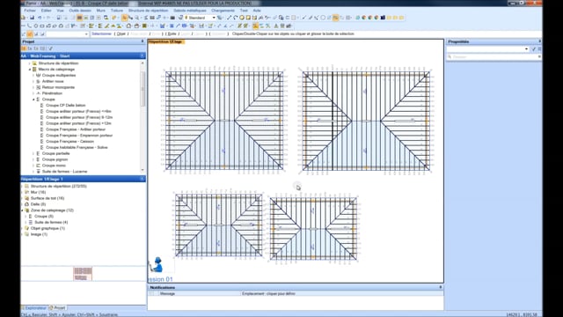Click the checkmark icon in Projet panel toolbar

point(51,48)
